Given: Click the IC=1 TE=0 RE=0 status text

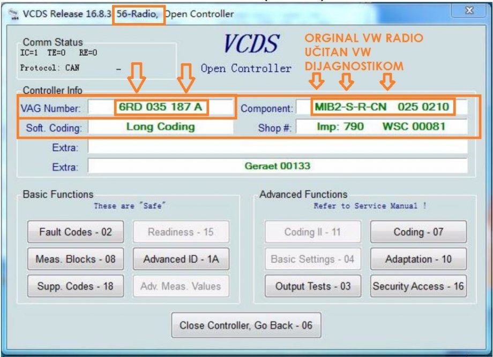Looking at the screenshot, I should coord(59,53).
